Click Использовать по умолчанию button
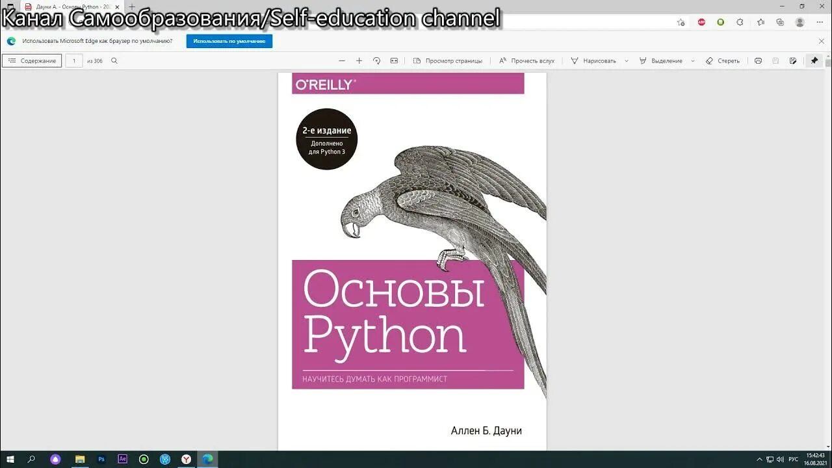This screenshot has height=468, width=832. point(229,41)
